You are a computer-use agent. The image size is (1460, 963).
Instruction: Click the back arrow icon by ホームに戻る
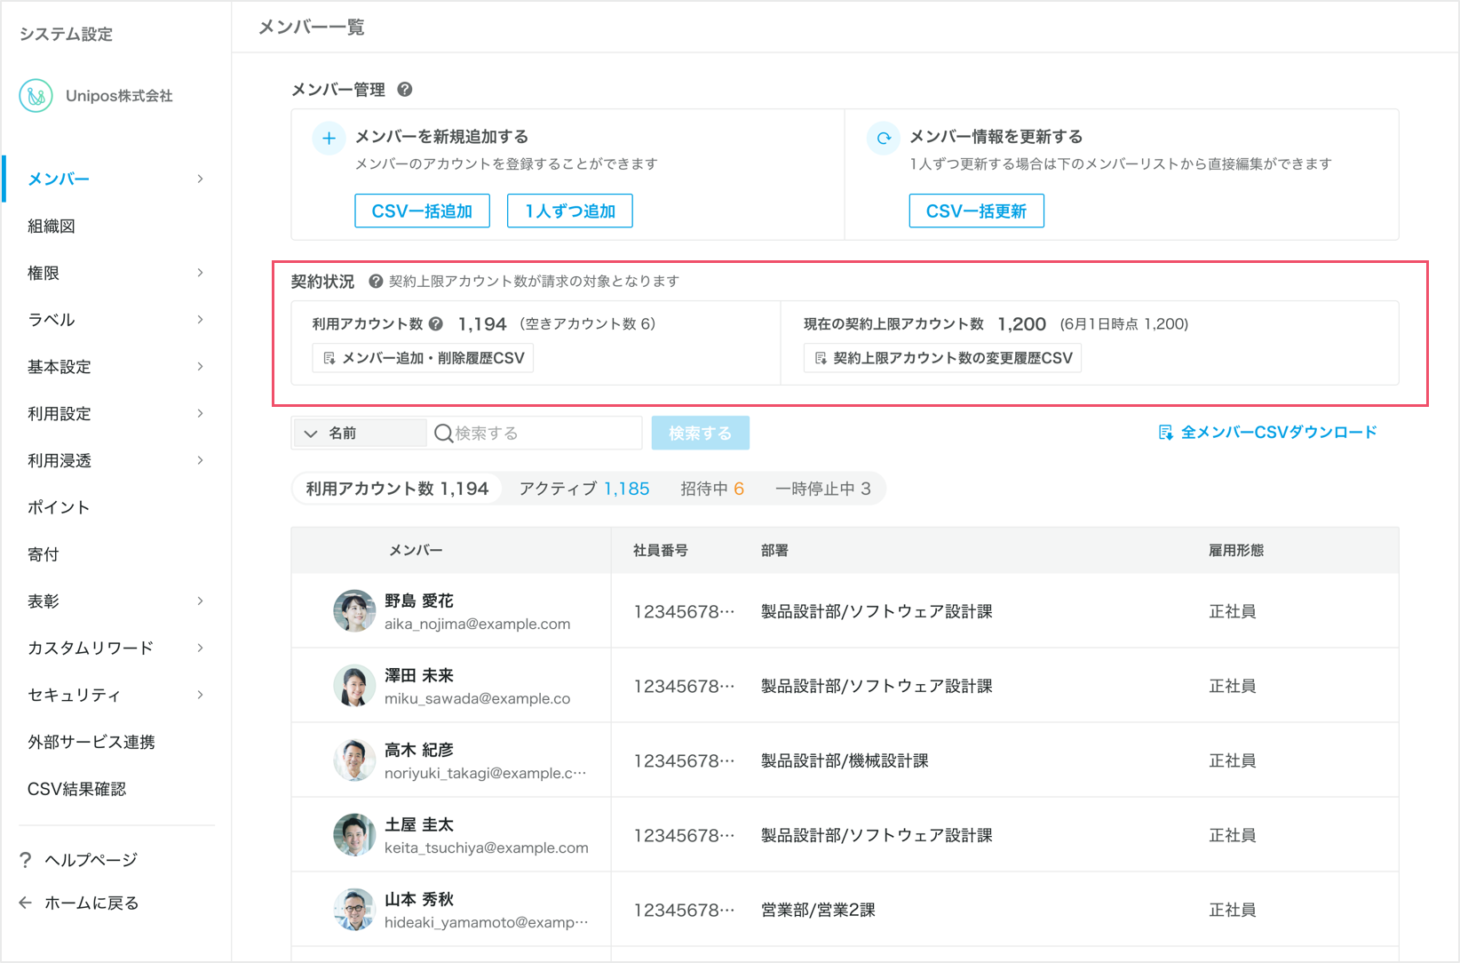tap(26, 903)
